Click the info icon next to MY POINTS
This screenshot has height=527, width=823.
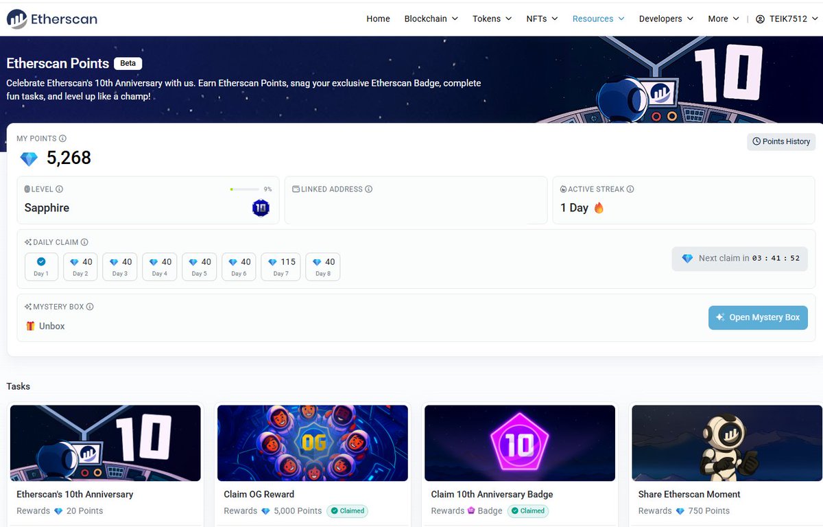click(63, 139)
